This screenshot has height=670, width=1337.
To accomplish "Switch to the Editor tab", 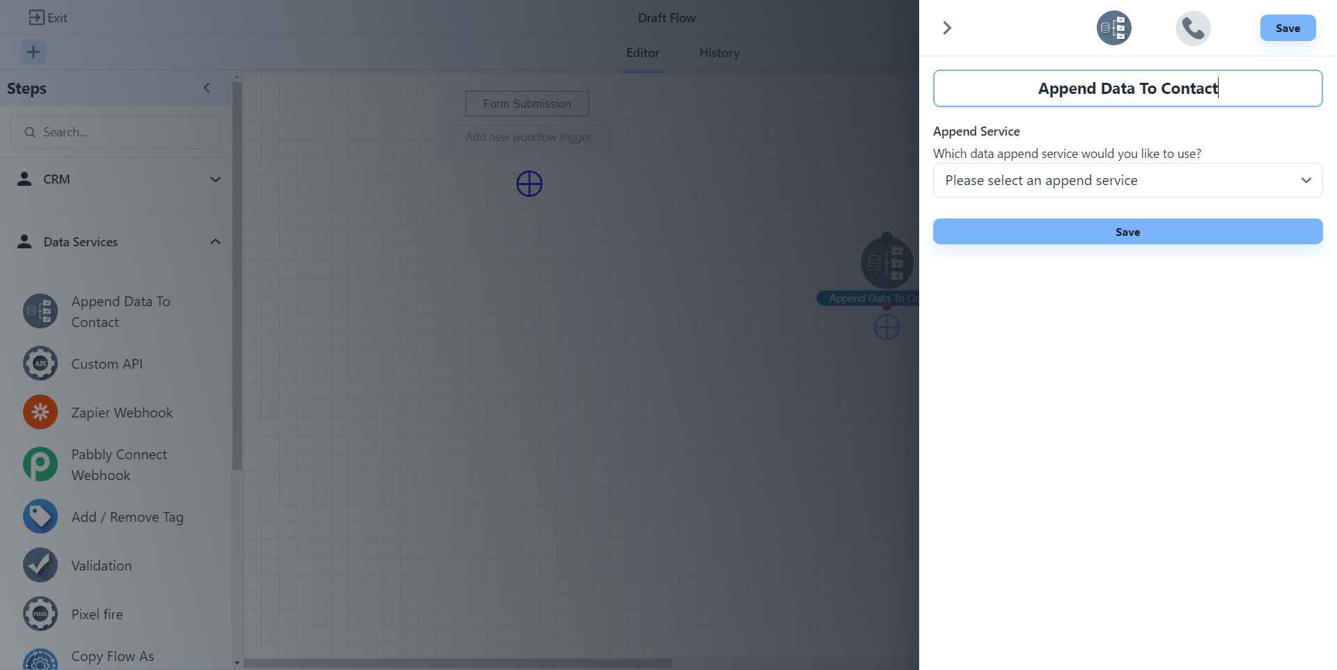I will click(643, 53).
